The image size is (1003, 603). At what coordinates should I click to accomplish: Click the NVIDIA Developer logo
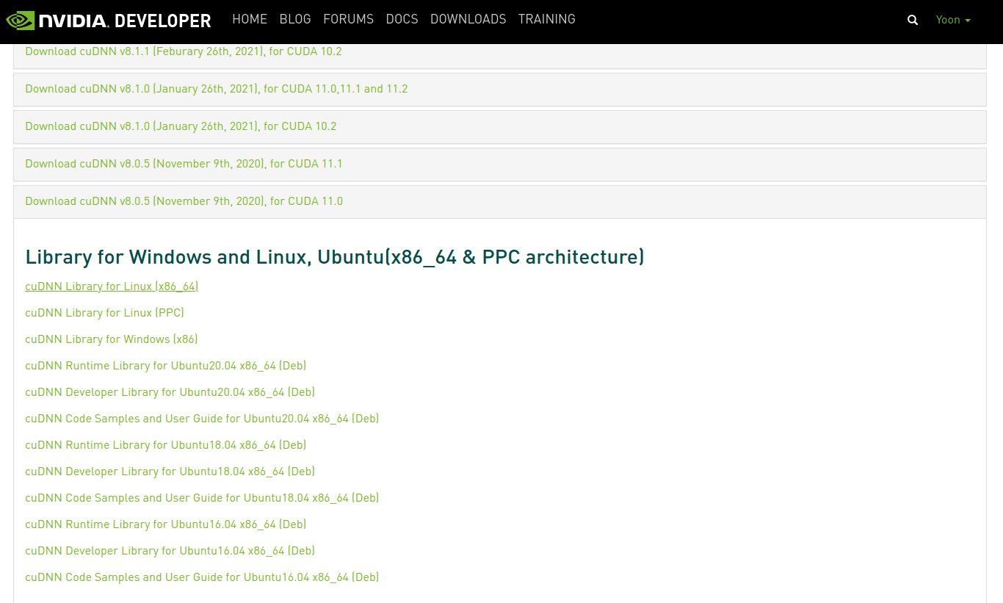109,20
